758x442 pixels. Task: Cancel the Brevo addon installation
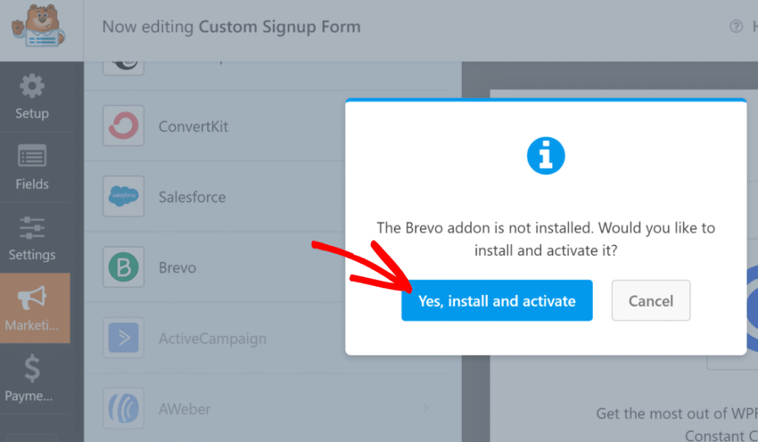pyautogui.click(x=651, y=301)
